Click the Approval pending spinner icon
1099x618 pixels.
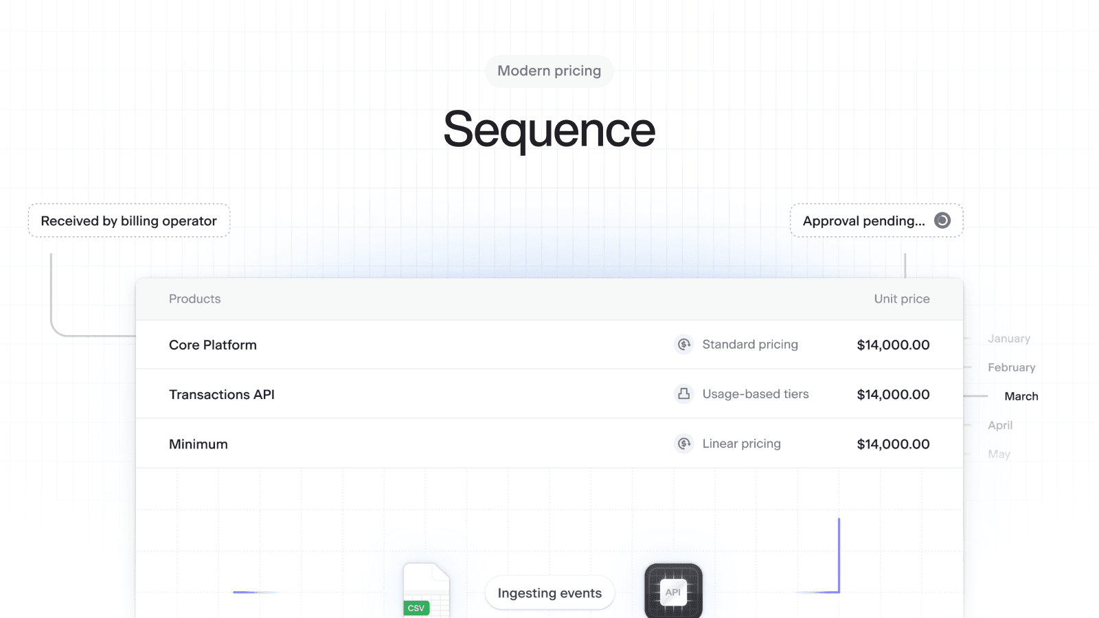(x=942, y=220)
